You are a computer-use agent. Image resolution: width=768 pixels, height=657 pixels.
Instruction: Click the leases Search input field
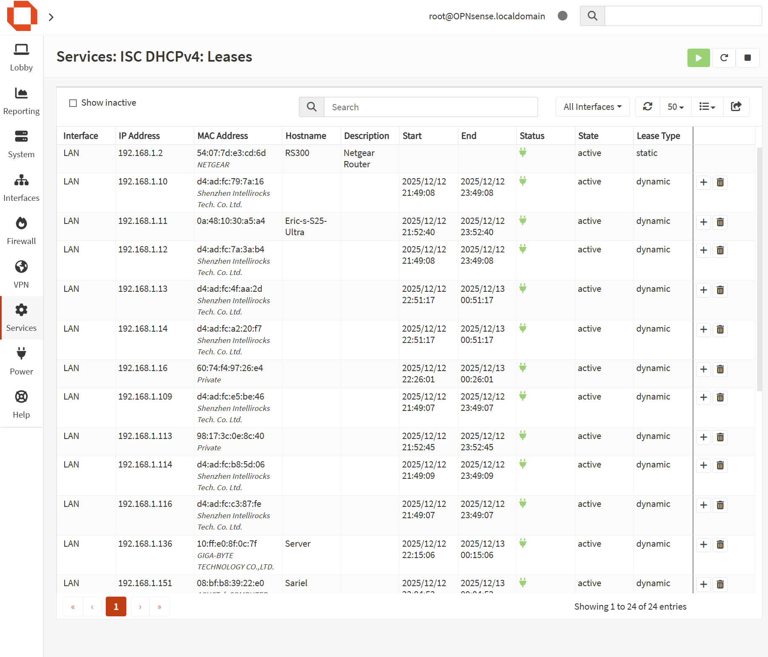click(431, 107)
